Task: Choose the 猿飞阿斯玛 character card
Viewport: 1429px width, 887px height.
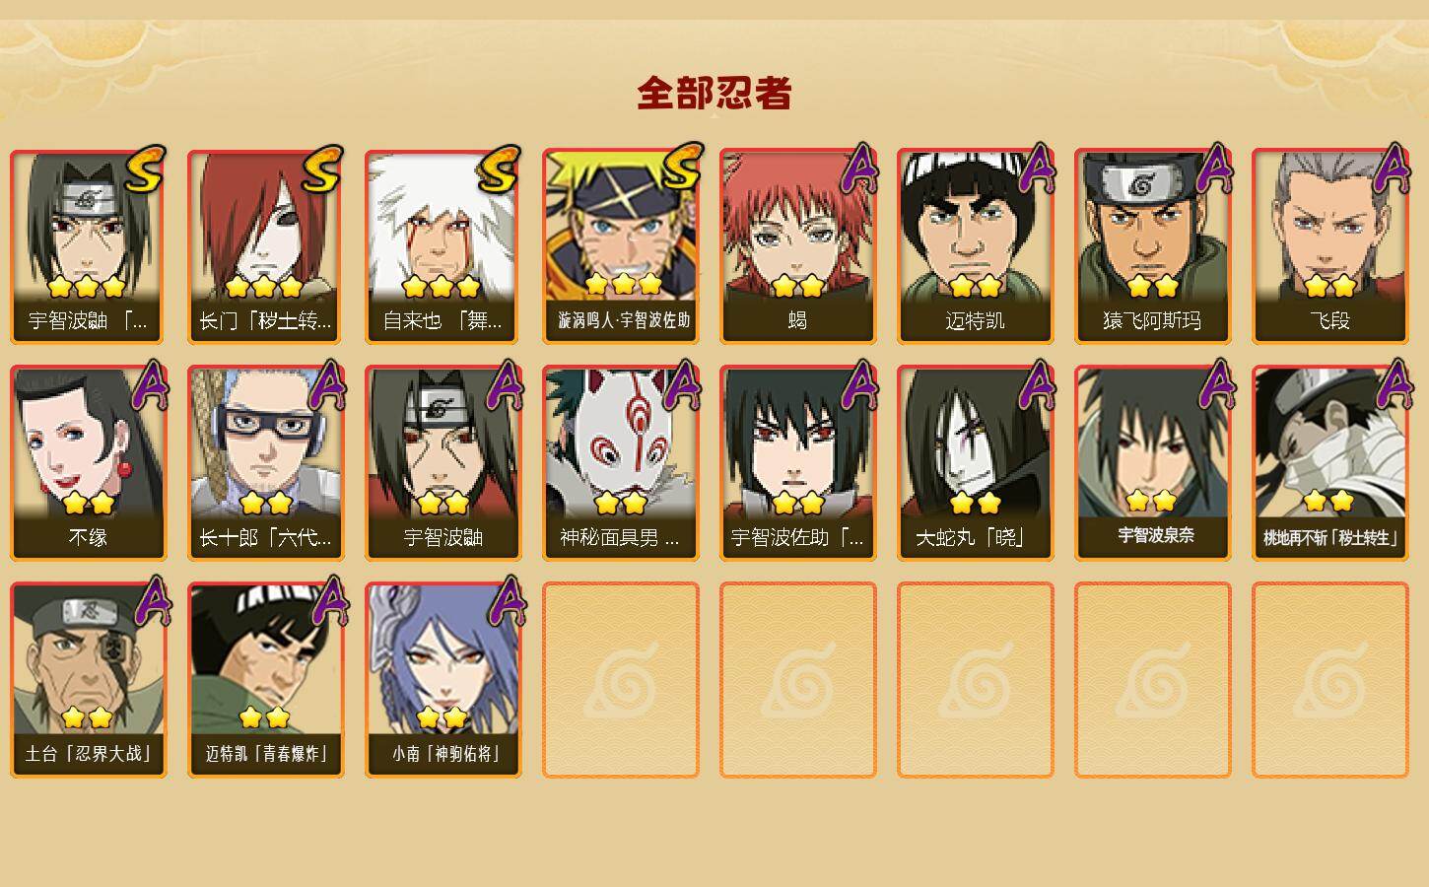Action: click(x=1153, y=246)
